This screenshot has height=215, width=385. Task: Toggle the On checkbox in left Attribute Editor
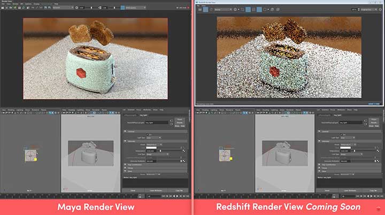(x=147, y=134)
